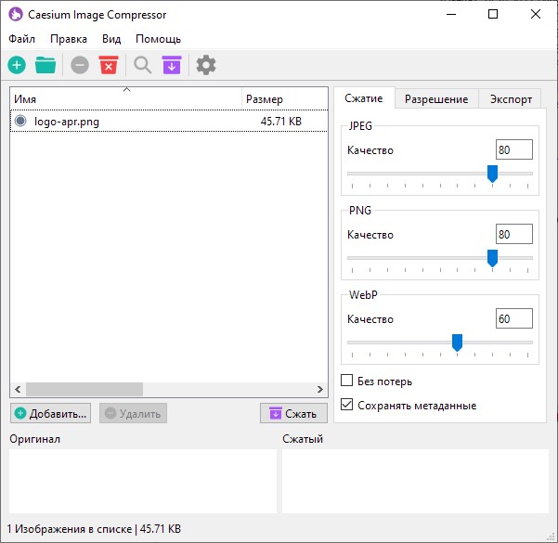
Task: Select the logo-apr.png file name
Action: [x=67, y=122]
